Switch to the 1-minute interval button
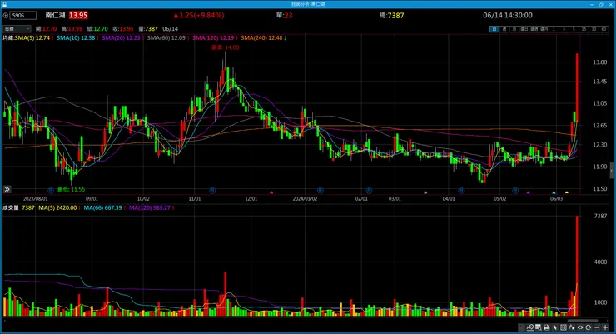This screenshot has width=616, height=334. pos(554,29)
